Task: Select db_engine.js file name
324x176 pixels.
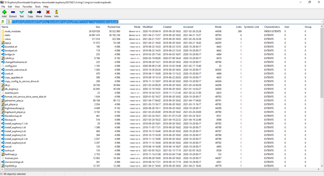Action: point(11,89)
